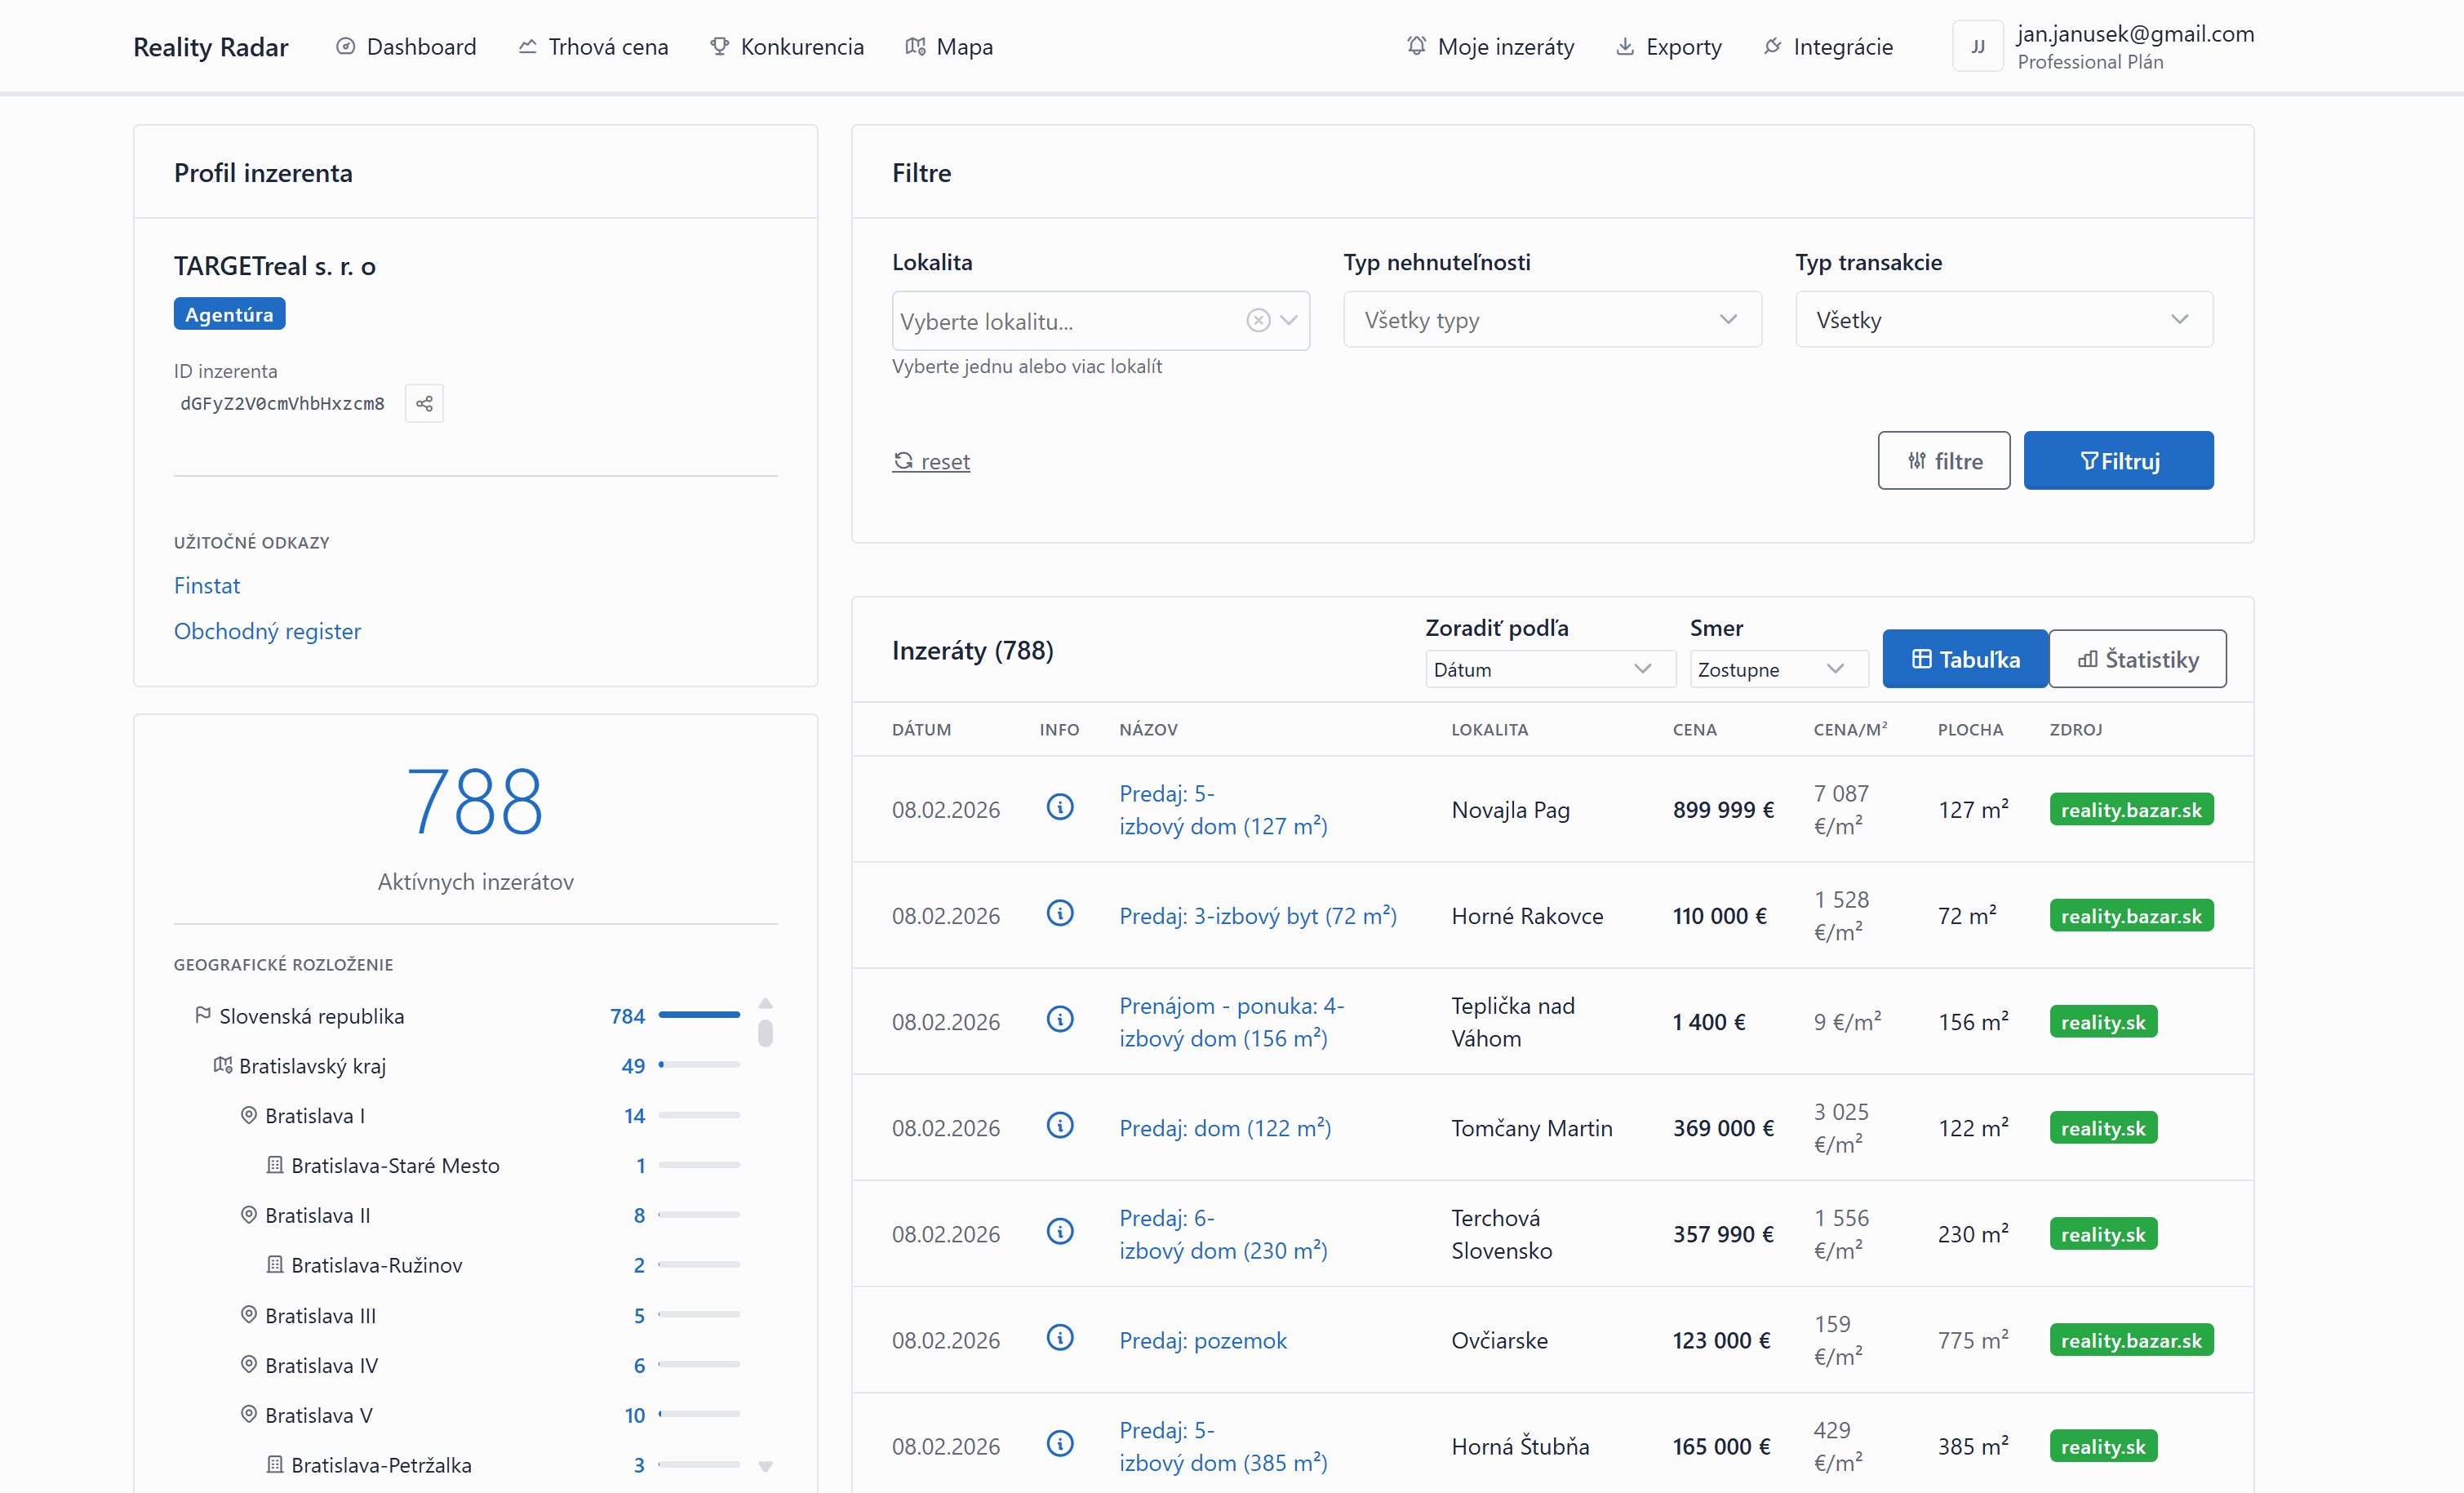Open the Typ transakcie dropdown
This screenshot has width=2464, height=1493.
coord(2003,320)
